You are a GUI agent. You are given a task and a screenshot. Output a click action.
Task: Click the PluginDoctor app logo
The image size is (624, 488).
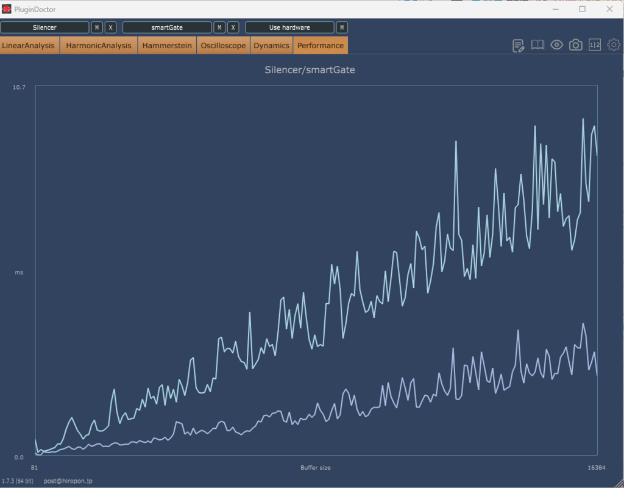[6, 9]
